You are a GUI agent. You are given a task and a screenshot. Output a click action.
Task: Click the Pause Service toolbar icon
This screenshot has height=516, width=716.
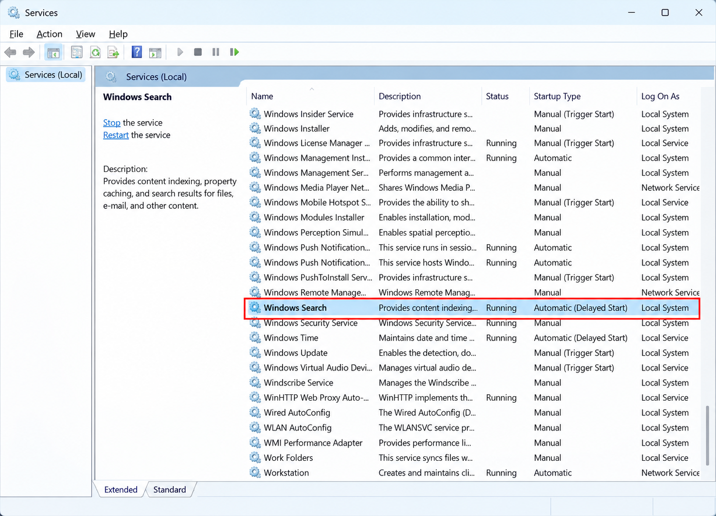pos(216,52)
